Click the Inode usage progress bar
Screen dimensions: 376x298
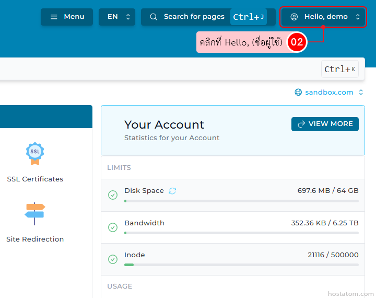(241, 265)
